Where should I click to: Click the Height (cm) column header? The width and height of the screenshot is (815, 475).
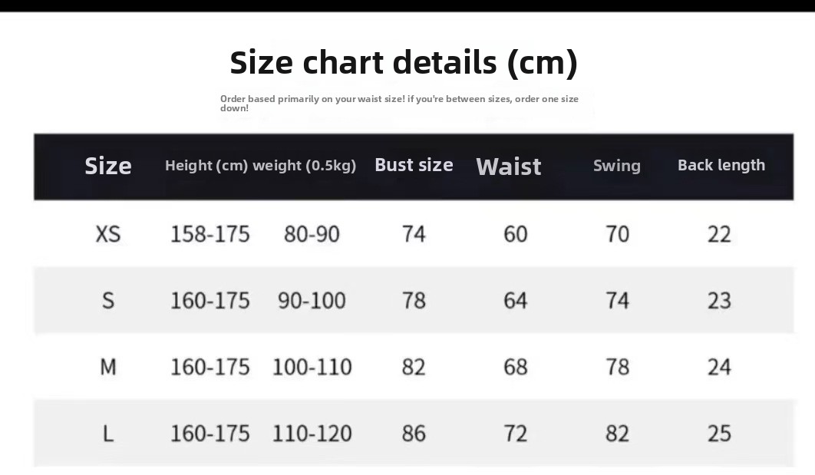206,166
